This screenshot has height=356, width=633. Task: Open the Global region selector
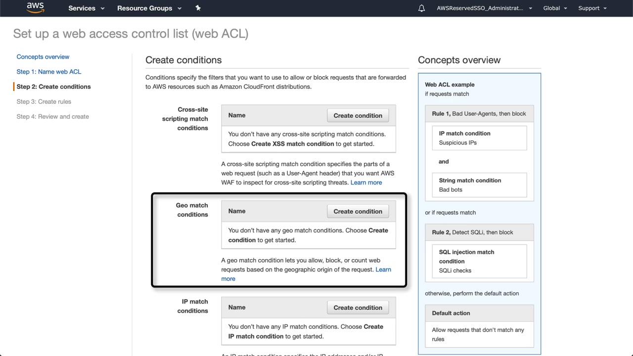(x=555, y=8)
